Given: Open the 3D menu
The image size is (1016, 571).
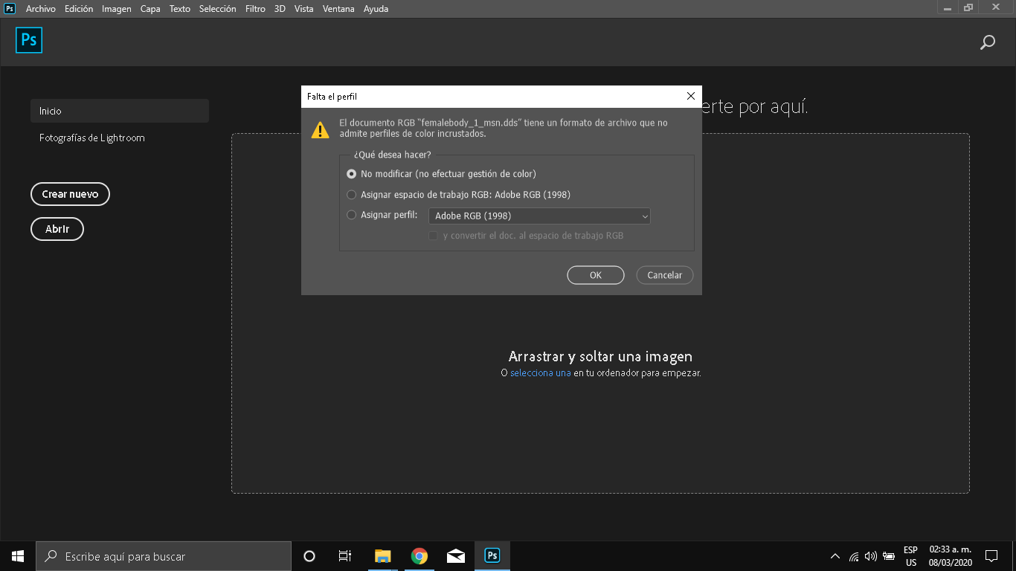Looking at the screenshot, I should pyautogui.click(x=280, y=9).
